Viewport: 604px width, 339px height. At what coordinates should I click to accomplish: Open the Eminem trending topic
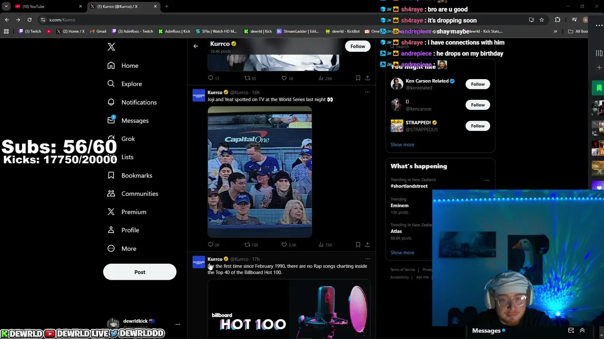400,205
